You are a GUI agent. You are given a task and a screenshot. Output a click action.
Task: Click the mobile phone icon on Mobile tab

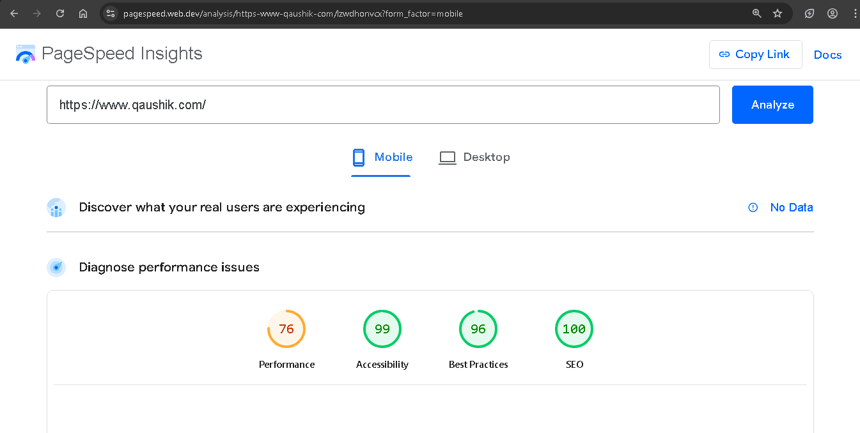(359, 158)
